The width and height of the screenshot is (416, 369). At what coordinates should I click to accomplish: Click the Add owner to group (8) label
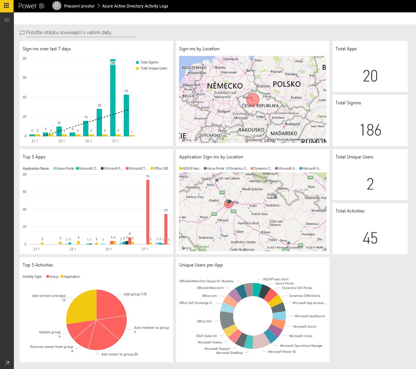pos(119,354)
